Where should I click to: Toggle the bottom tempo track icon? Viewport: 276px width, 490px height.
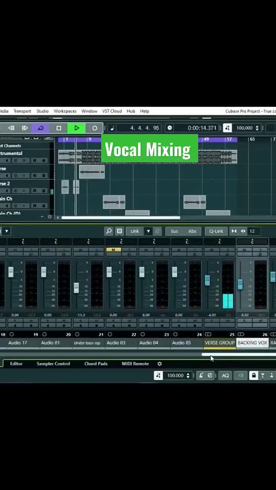pyautogui.click(x=158, y=375)
